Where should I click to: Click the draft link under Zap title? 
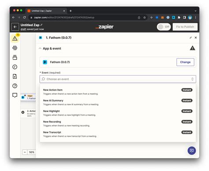[x=23, y=29]
